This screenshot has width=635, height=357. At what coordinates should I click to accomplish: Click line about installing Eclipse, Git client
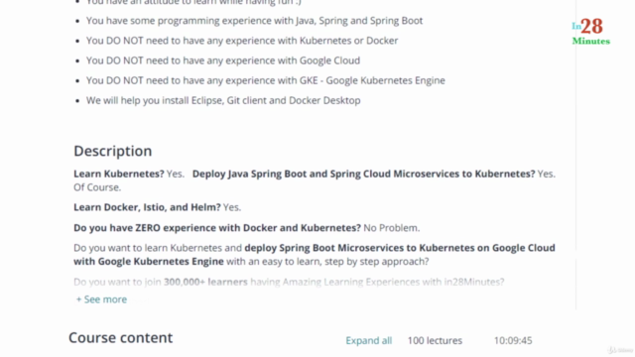tap(223, 100)
